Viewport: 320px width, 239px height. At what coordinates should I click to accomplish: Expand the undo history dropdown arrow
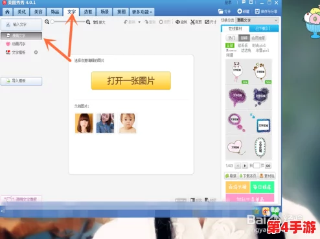139,22
